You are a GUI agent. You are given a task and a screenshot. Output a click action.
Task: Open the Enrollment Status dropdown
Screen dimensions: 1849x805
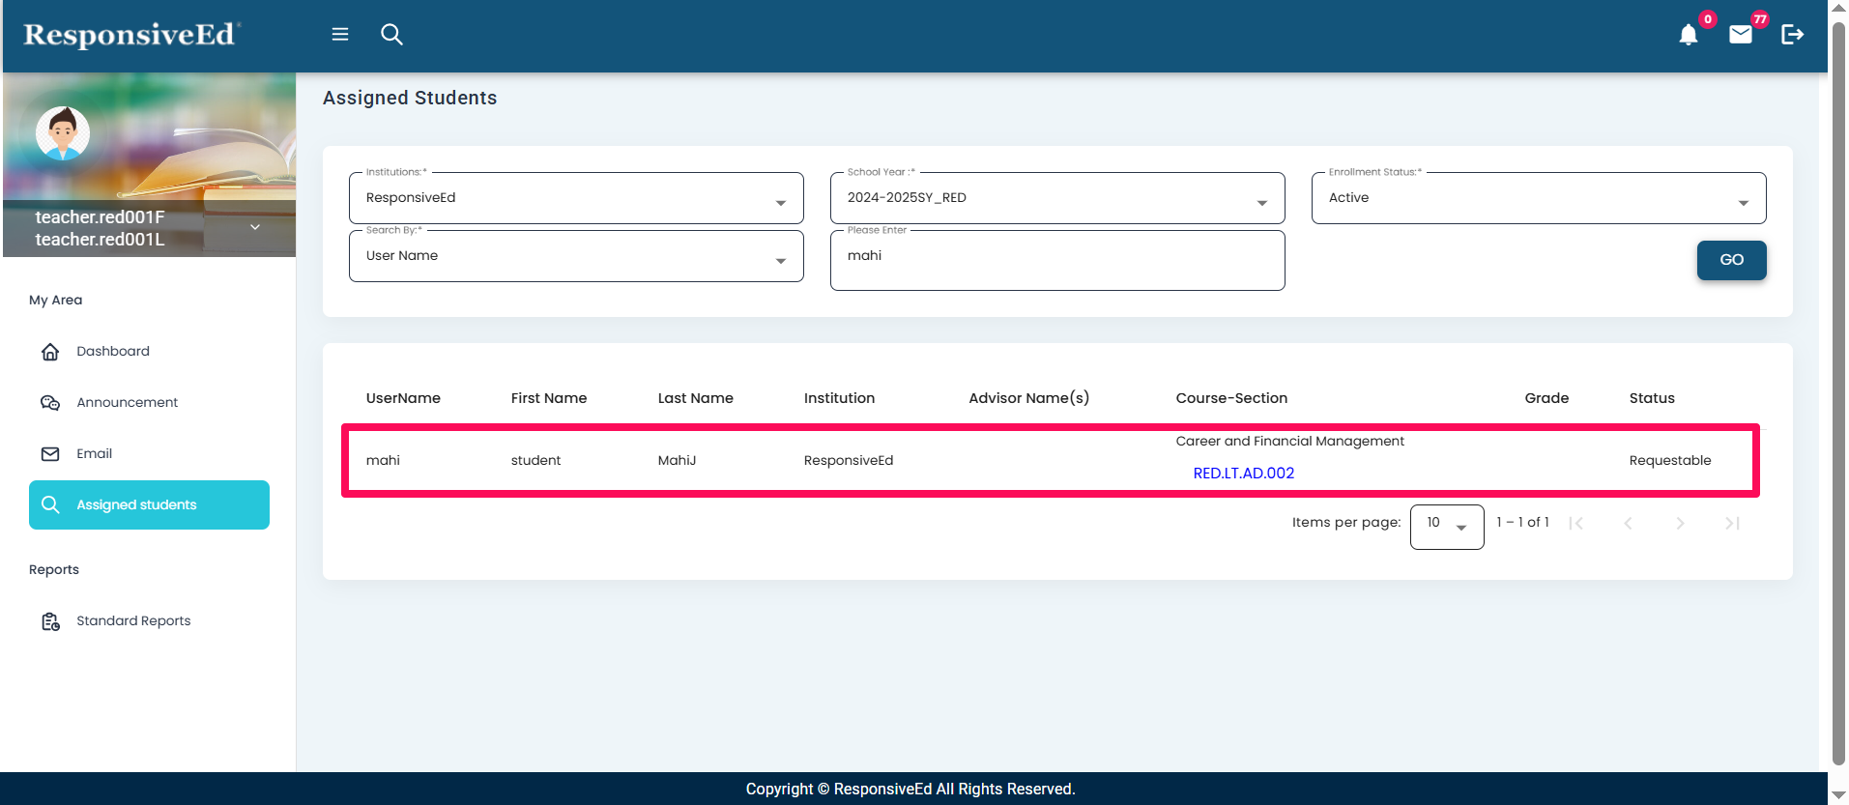[1538, 198]
